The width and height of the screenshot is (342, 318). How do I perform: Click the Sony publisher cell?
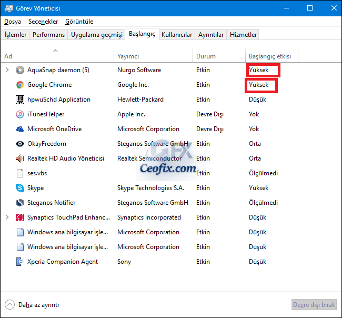[x=124, y=262]
